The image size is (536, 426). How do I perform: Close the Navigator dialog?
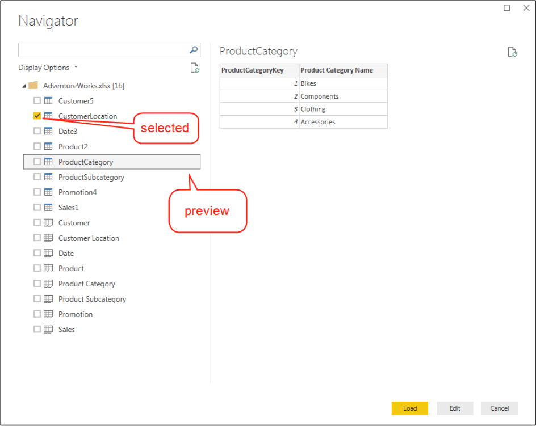[526, 7]
